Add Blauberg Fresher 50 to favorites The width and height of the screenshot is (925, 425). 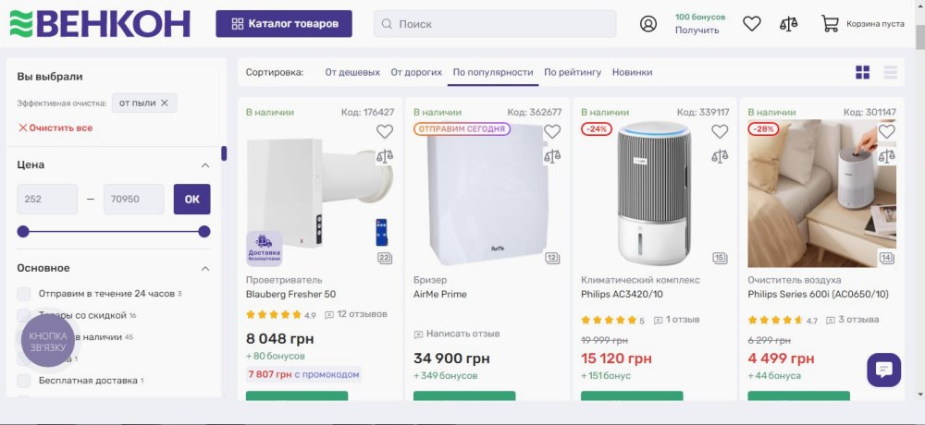(x=385, y=132)
